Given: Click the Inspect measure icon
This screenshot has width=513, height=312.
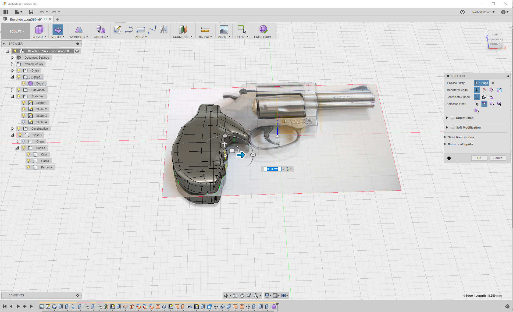Looking at the screenshot, I should 205,30.
